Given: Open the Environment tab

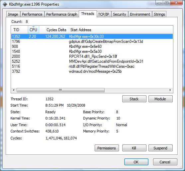Looking at the screenshot, I should pos(140,14).
